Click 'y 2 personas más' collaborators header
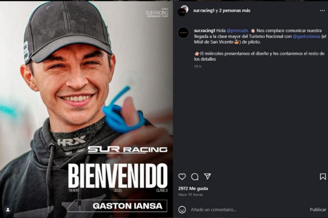Image resolution: width=328 pixels, height=218 pixels. point(233,10)
